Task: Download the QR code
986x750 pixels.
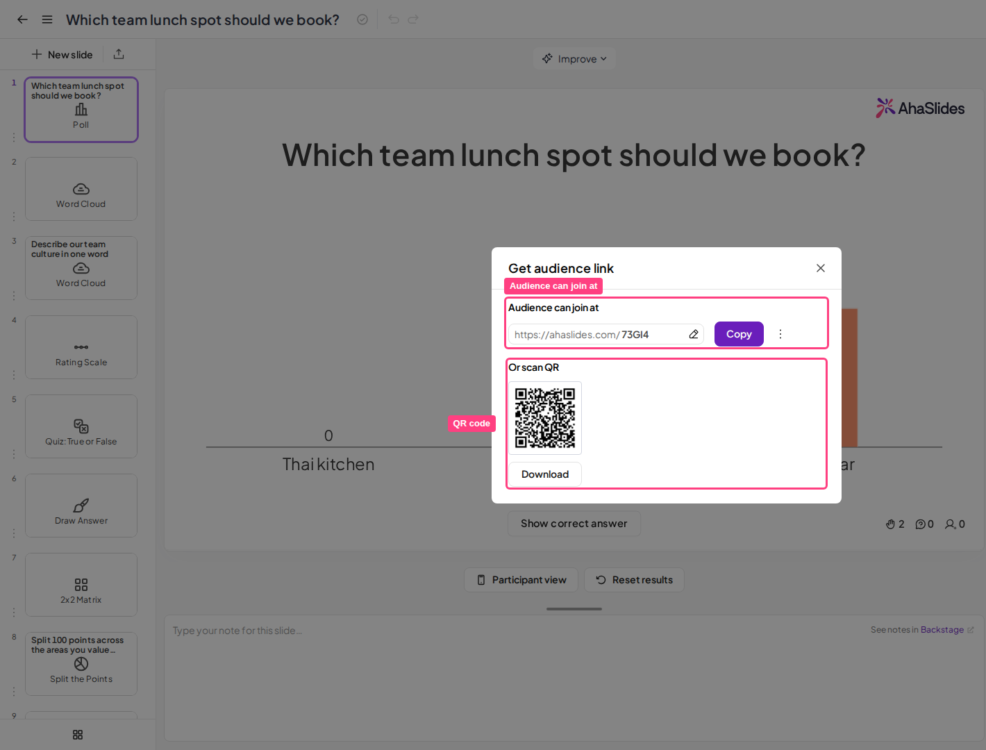Action: pos(545,474)
